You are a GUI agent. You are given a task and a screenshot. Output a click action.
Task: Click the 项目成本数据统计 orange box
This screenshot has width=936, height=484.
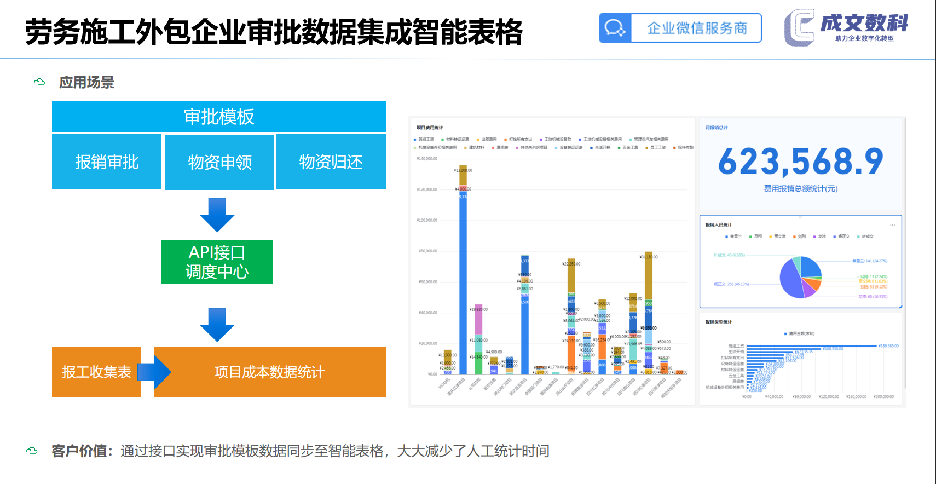coord(270,372)
